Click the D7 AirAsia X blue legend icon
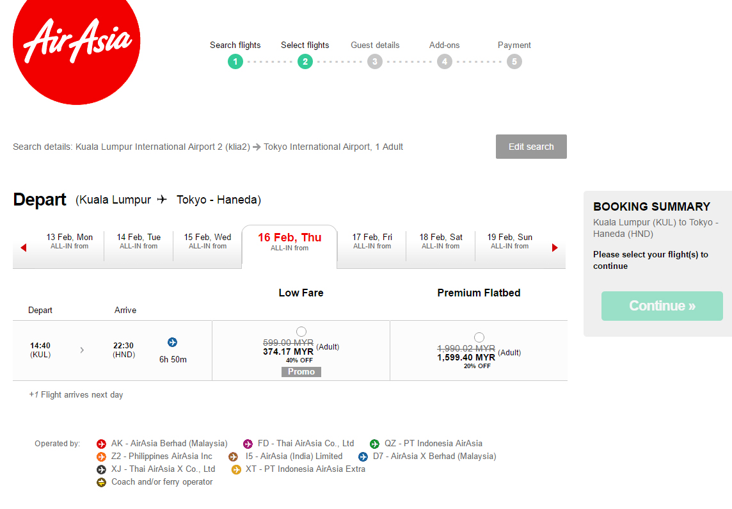 click(x=363, y=456)
